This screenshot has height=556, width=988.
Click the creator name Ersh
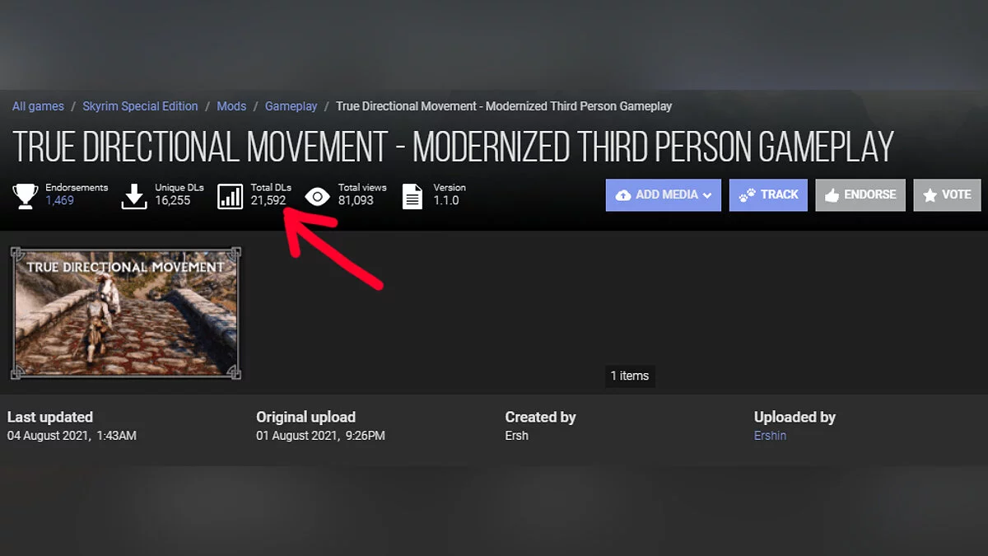click(x=516, y=436)
